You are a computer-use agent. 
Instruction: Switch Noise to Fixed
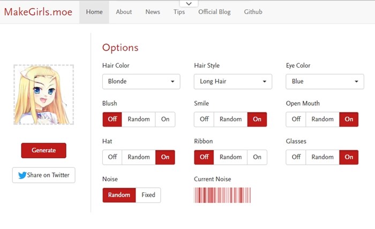[x=148, y=195]
